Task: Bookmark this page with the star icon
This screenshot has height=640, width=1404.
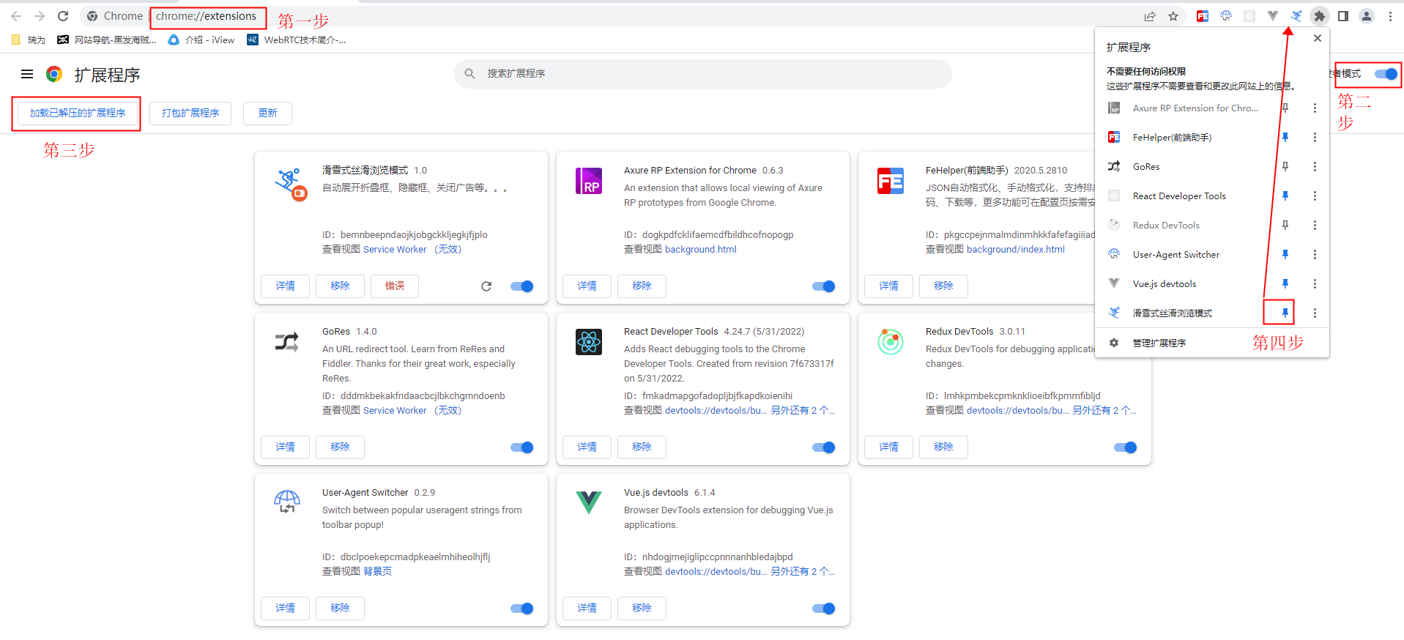Action: [x=1173, y=16]
